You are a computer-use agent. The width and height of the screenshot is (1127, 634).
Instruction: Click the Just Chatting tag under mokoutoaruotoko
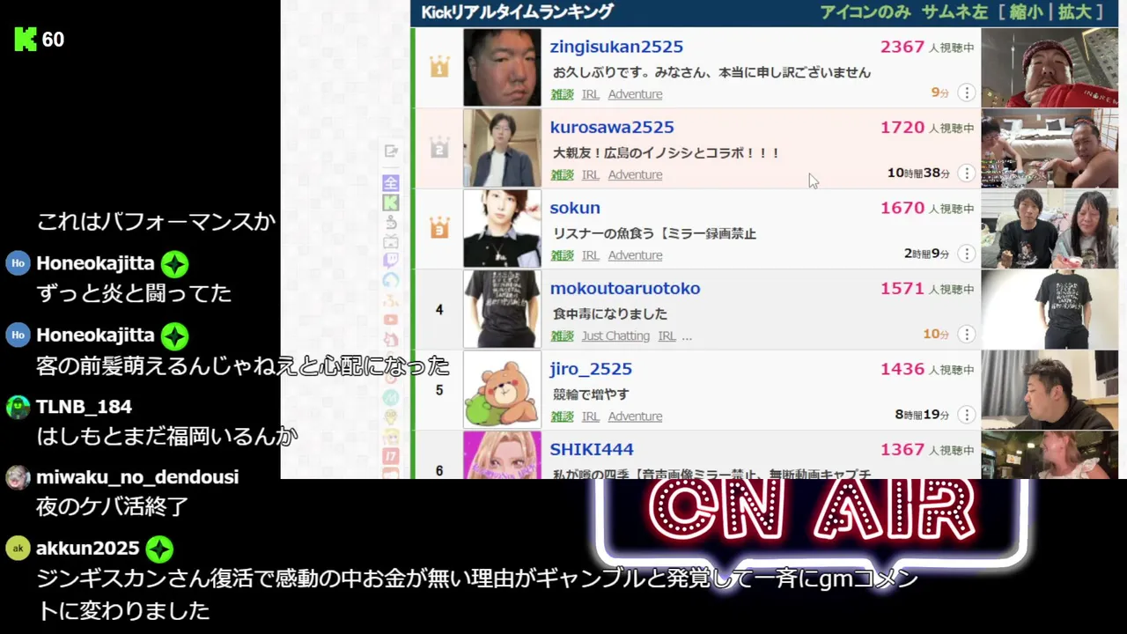coord(615,335)
